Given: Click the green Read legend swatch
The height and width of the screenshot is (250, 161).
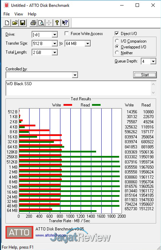Looking at the screenshot, I should pos(96,105).
